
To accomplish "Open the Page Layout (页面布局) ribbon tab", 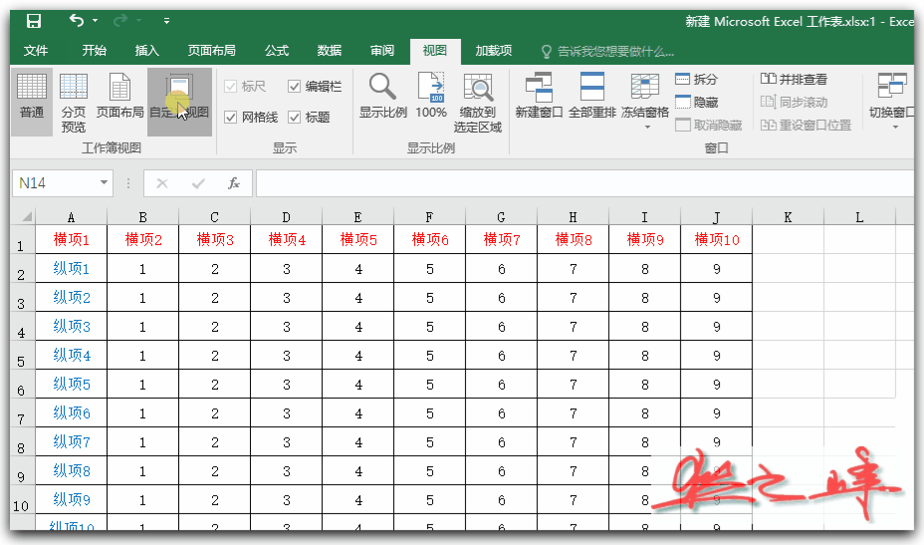I will tap(211, 51).
